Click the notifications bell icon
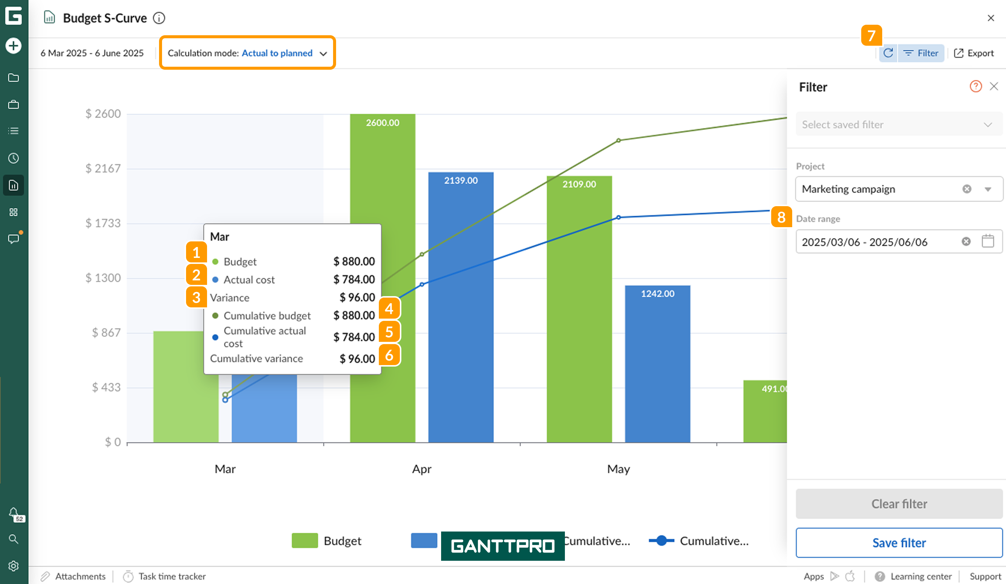Image resolution: width=1006 pixels, height=584 pixels. 14,512
